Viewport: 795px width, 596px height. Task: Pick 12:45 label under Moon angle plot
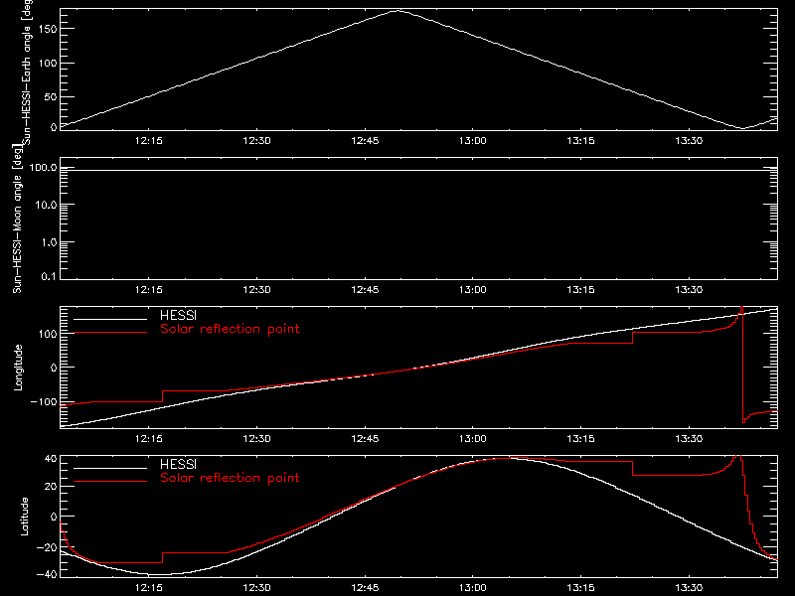point(365,289)
